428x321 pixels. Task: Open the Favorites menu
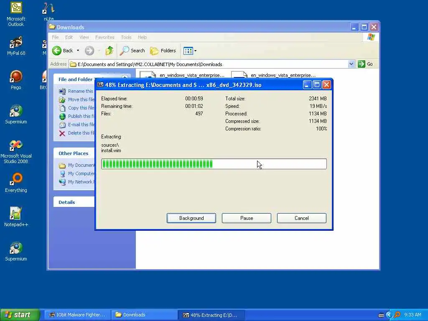[x=104, y=37]
